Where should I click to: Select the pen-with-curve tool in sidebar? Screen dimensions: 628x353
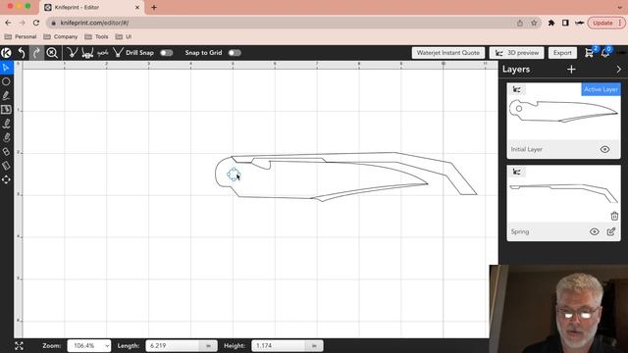(x=6, y=137)
